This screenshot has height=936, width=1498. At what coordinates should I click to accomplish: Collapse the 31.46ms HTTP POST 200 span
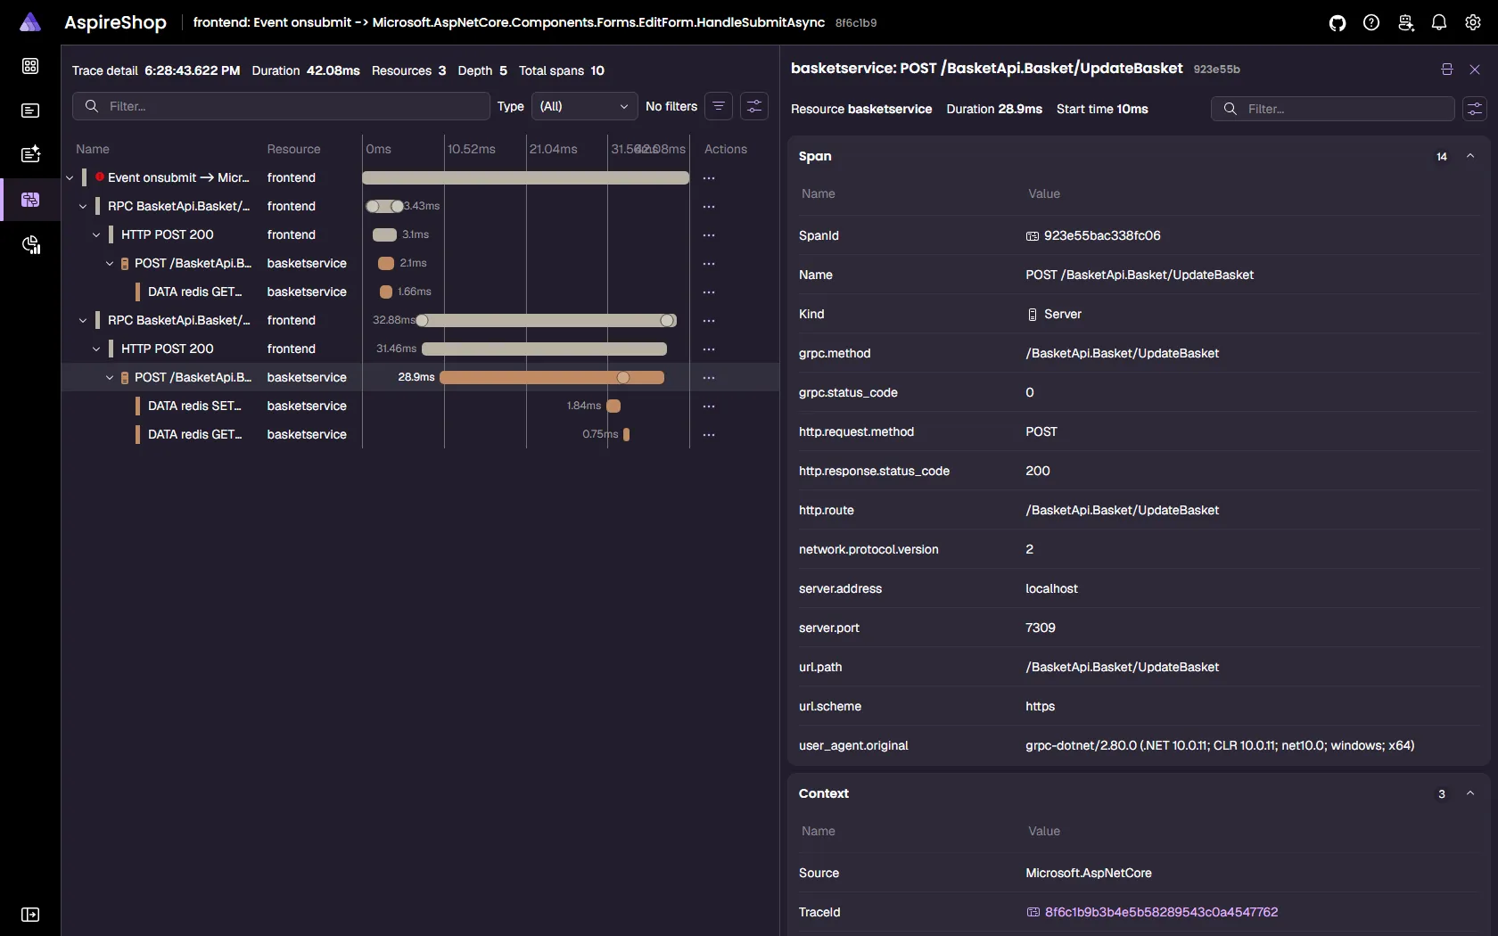point(96,349)
